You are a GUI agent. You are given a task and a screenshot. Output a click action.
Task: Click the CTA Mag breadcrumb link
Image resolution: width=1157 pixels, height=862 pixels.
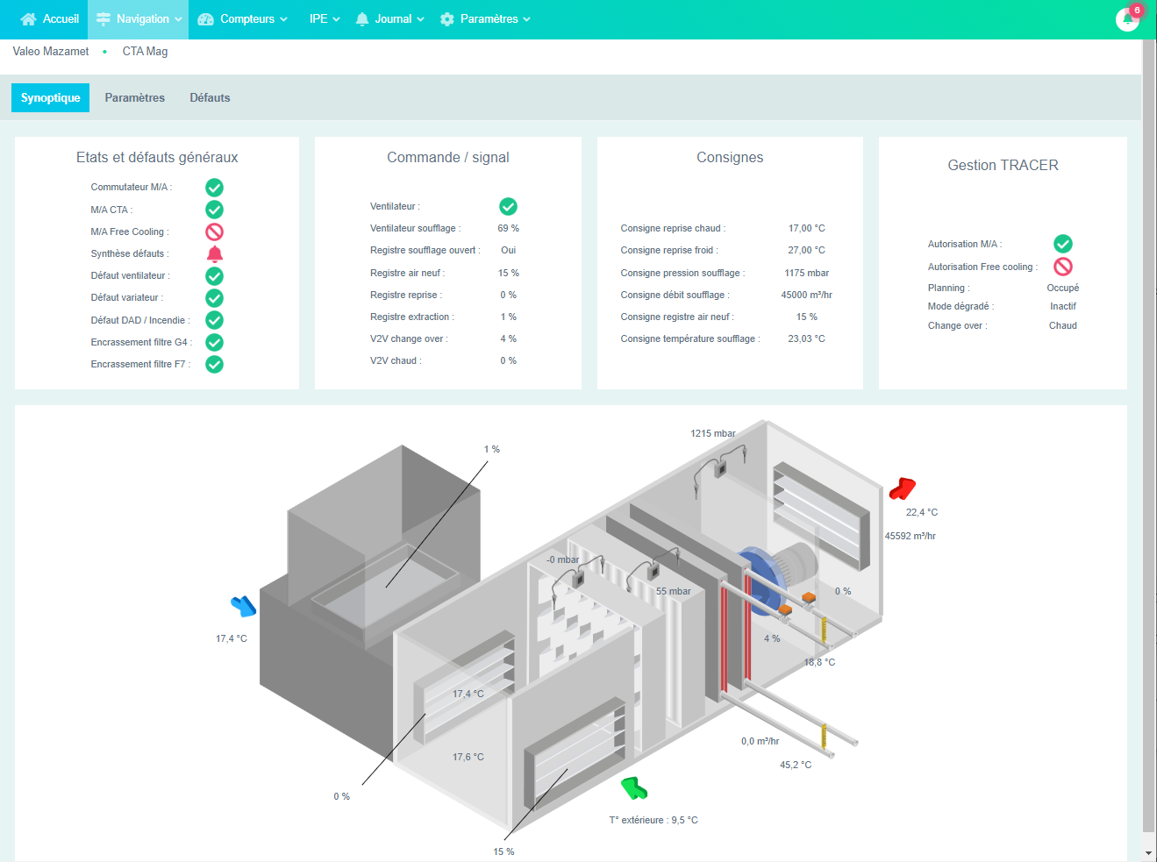pos(145,52)
